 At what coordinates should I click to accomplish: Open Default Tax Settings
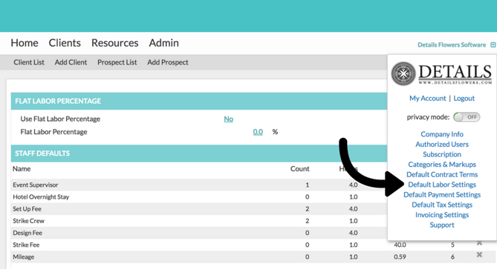pos(442,205)
